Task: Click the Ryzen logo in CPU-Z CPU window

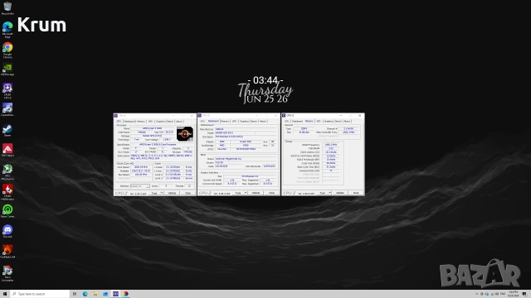Action: click(x=184, y=134)
